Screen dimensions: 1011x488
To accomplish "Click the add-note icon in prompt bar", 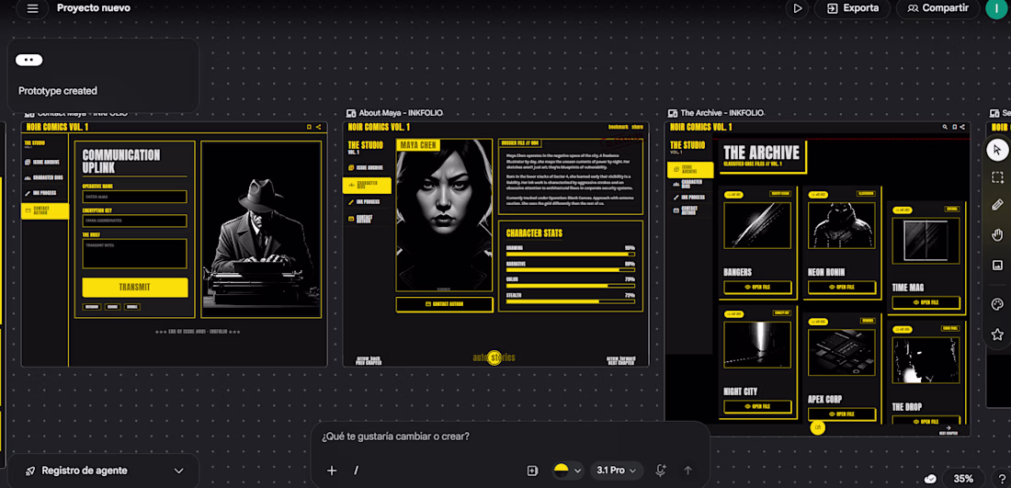I will pos(532,471).
